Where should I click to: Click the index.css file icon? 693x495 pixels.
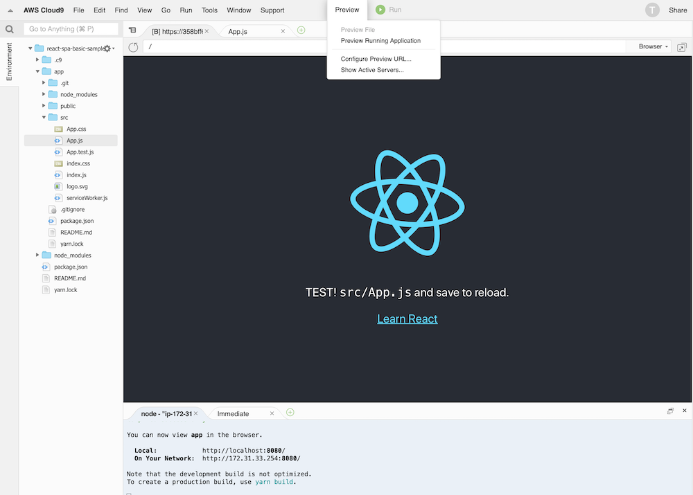click(x=58, y=163)
